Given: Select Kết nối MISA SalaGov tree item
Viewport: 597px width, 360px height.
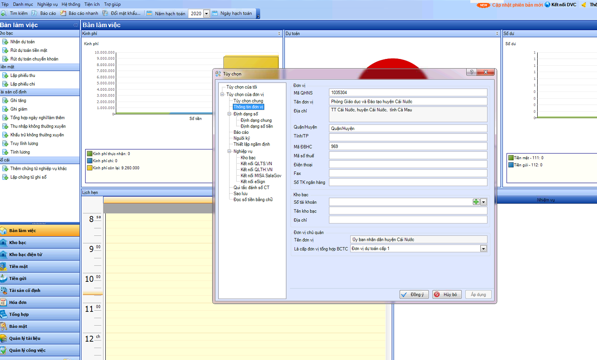Looking at the screenshot, I should point(261,176).
